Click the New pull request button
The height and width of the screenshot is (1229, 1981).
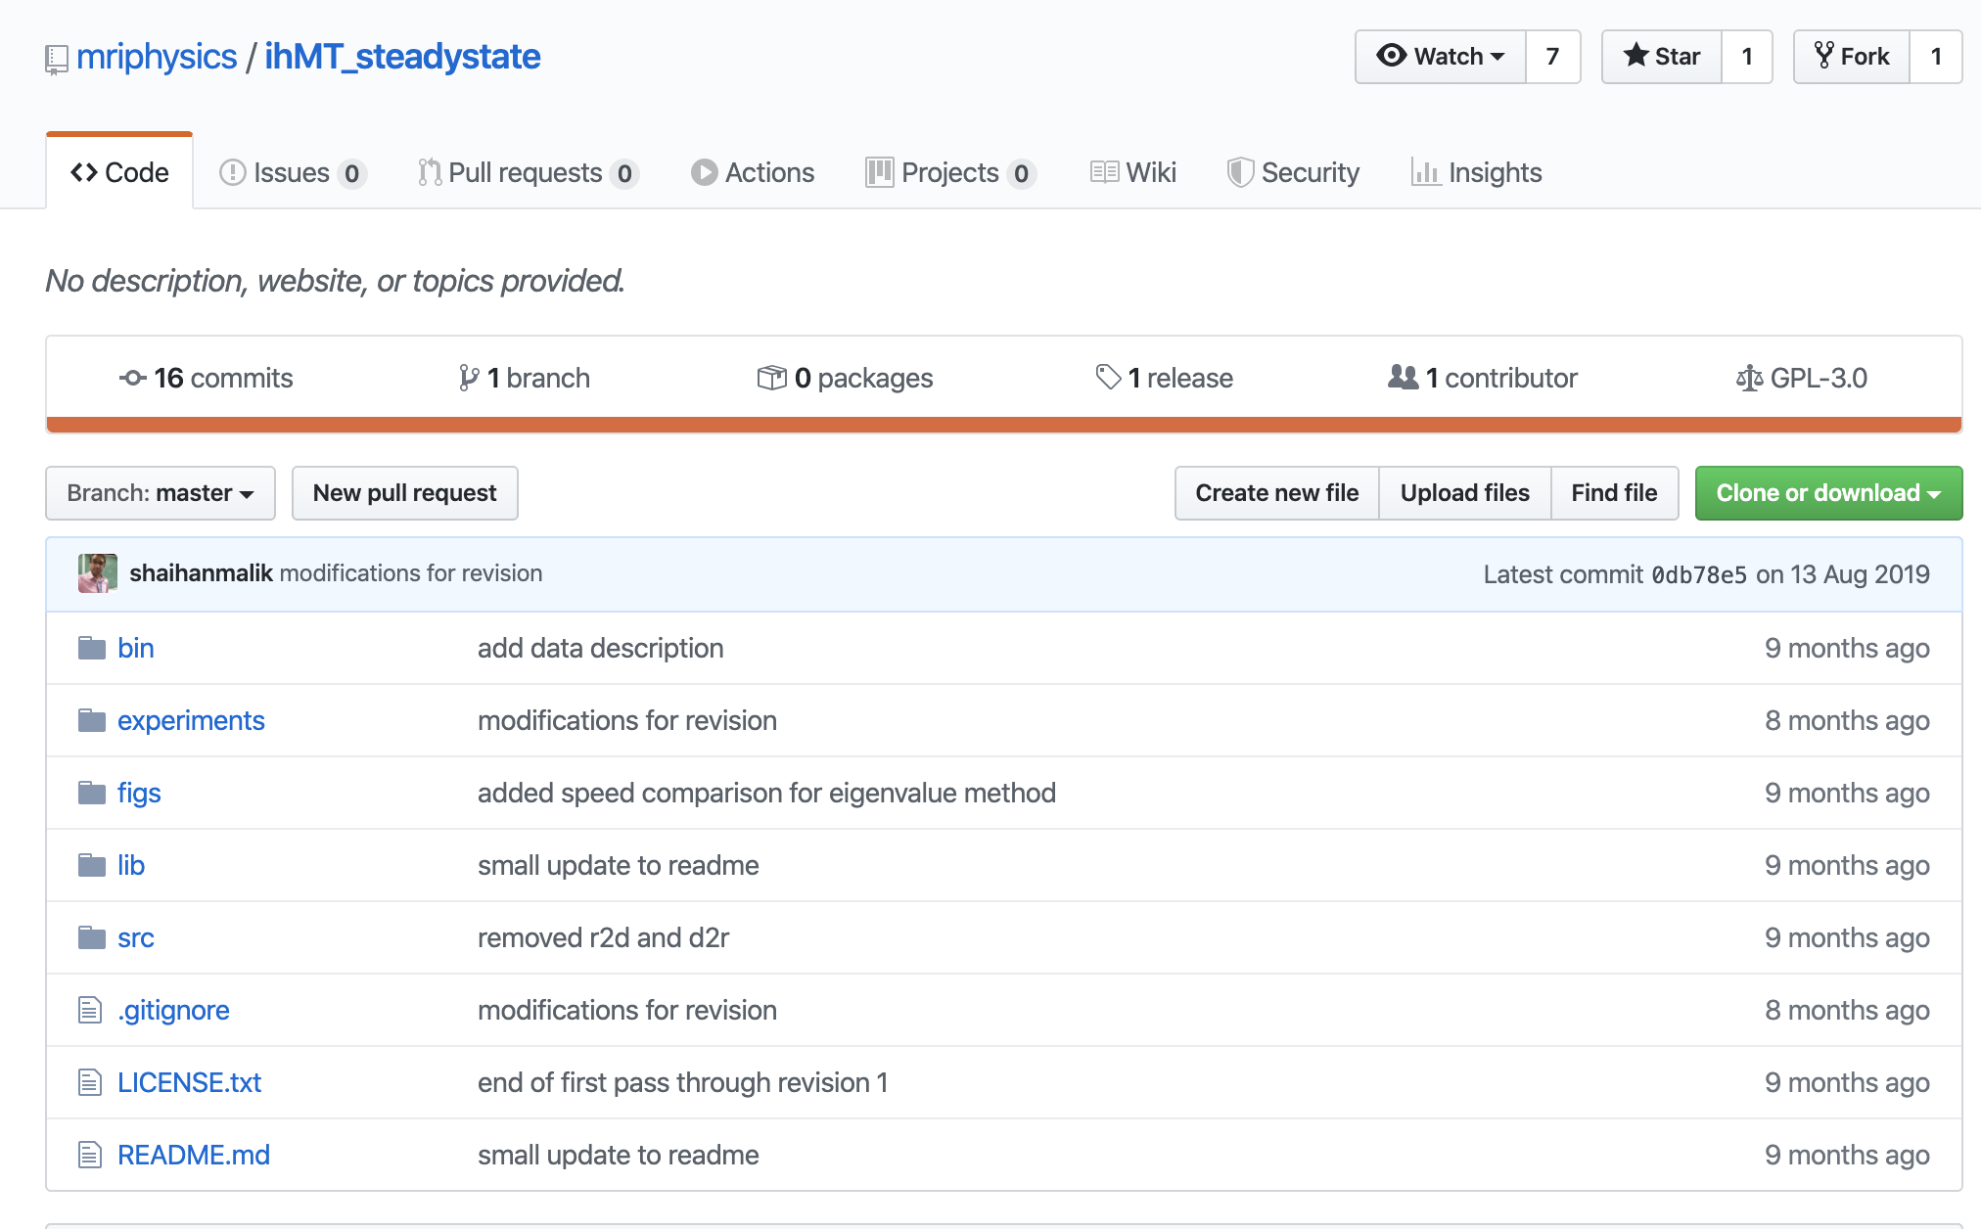click(x=404, y=493)
